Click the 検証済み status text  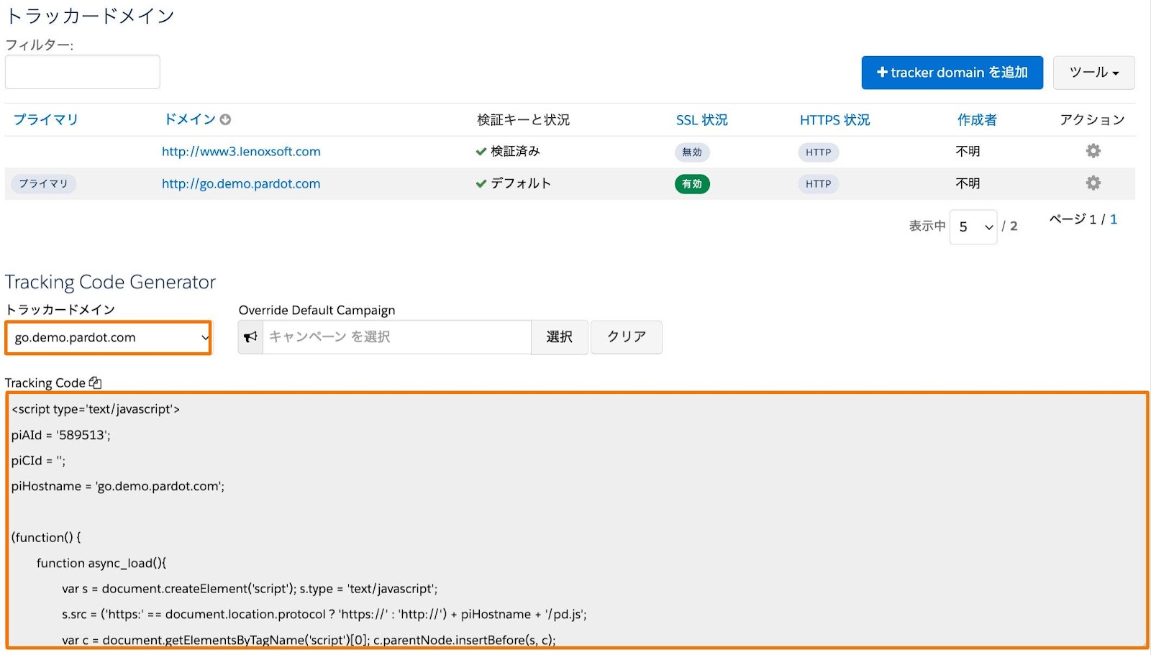point(515,151)
